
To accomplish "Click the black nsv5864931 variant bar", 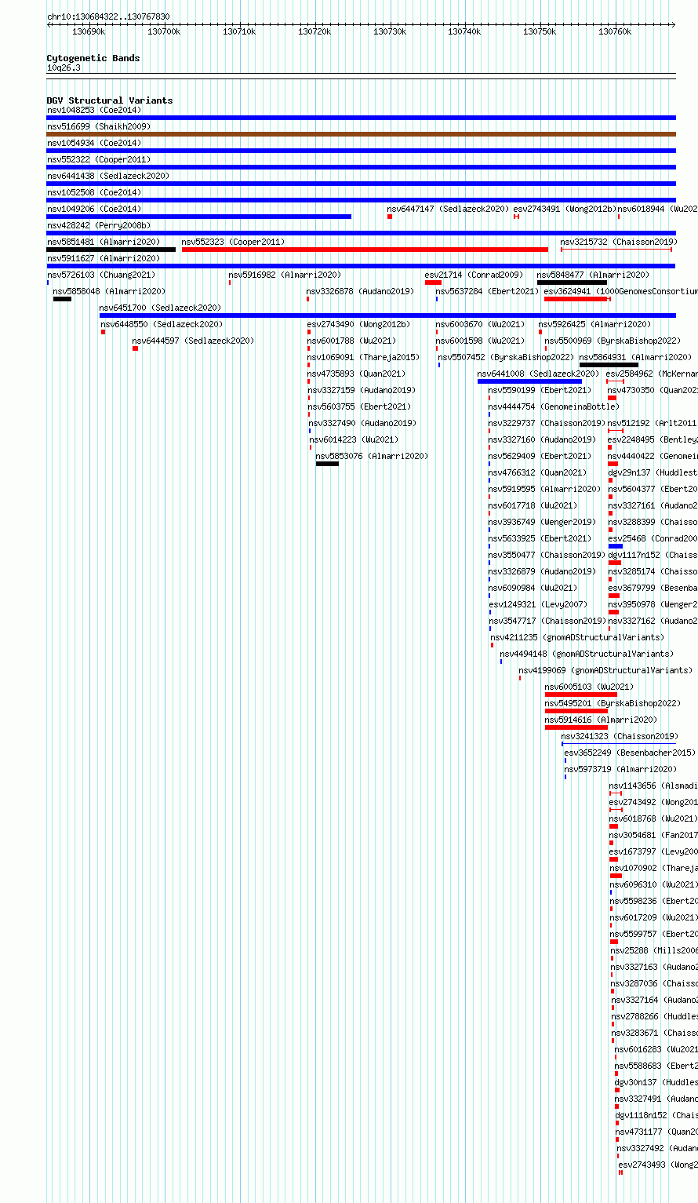I will pos(609,365).
